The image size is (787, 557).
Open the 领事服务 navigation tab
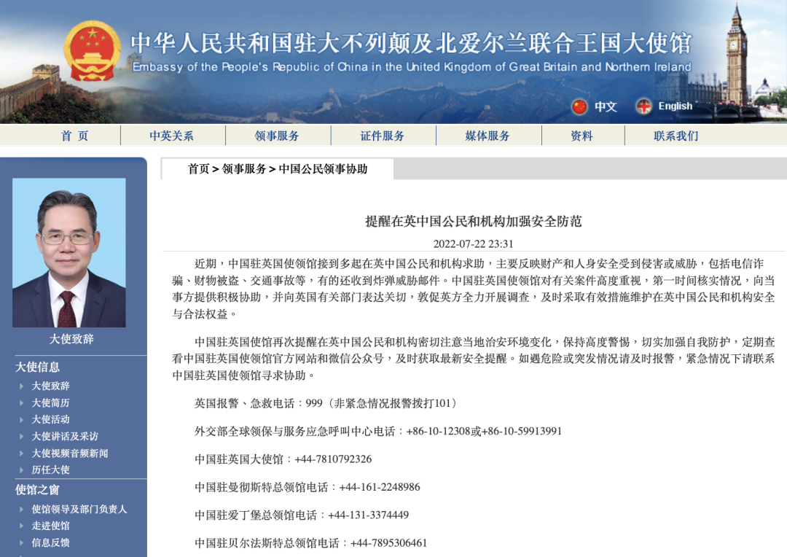click(277, 136)
